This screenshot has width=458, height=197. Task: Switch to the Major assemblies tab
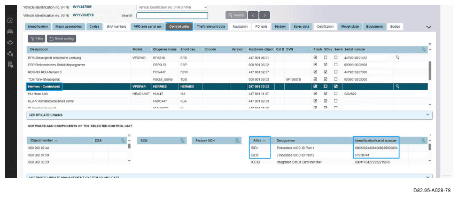coord(69,27)
